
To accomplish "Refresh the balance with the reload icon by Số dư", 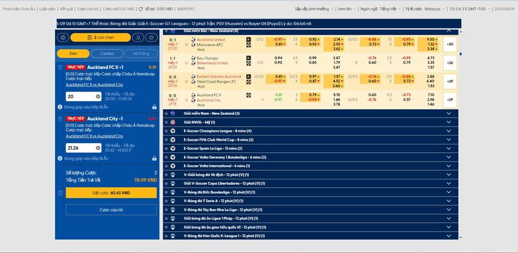I will point(141,9).
